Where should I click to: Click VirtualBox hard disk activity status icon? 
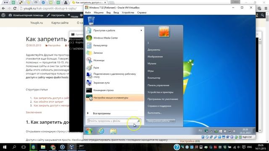203,137
